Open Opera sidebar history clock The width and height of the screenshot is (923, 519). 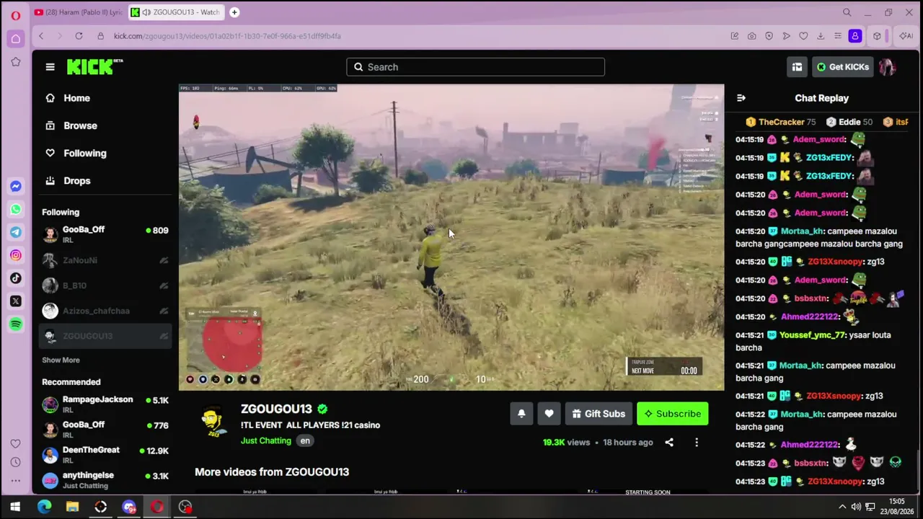[x=15, y=462]
